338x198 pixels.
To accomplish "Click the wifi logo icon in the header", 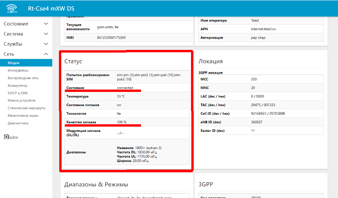I will (x=12, y=8).
